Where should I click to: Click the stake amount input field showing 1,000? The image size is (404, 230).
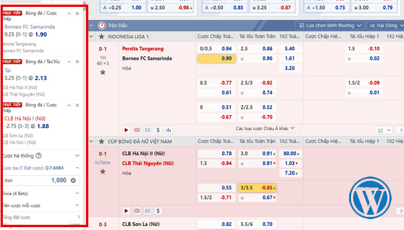41,181
